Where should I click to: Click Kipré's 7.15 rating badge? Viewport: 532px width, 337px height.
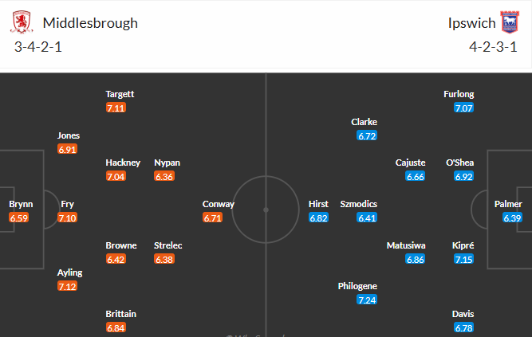click(x=463, y=259)
